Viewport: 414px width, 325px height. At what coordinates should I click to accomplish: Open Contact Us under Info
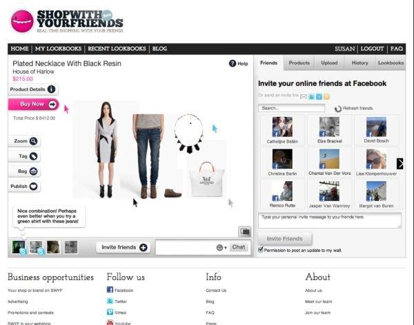tap(216, 290)
